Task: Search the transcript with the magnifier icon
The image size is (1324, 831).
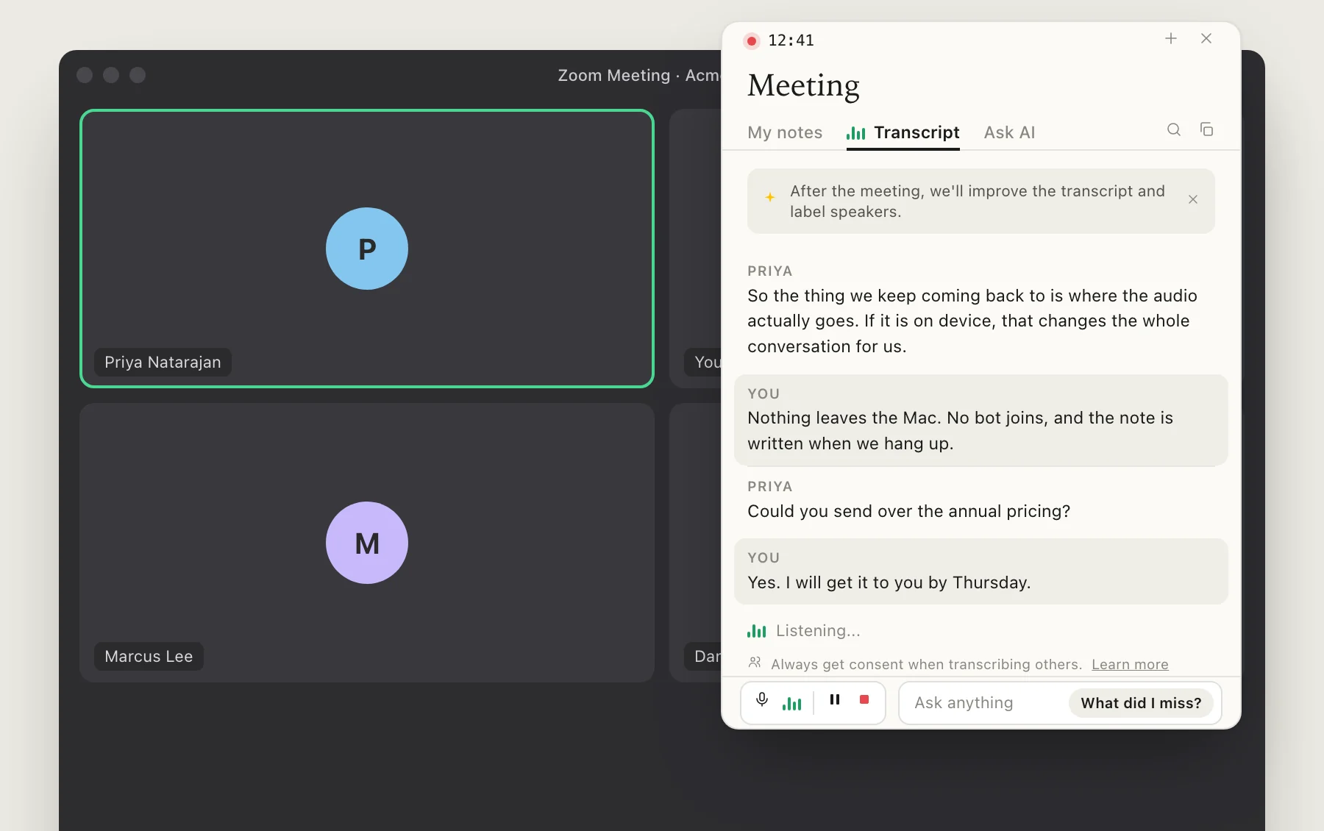Action: 1174,129
